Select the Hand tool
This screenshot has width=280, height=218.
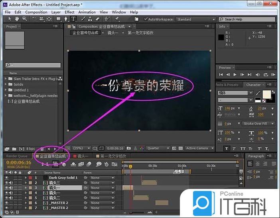[17, 19]
